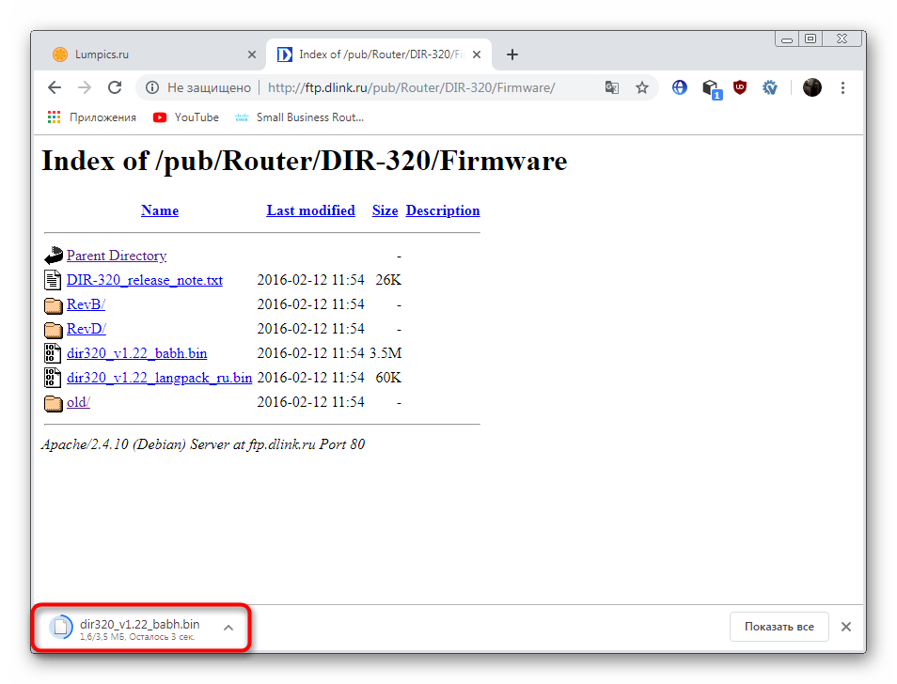Bookmark this page with star icon

(x=642, y=87)
